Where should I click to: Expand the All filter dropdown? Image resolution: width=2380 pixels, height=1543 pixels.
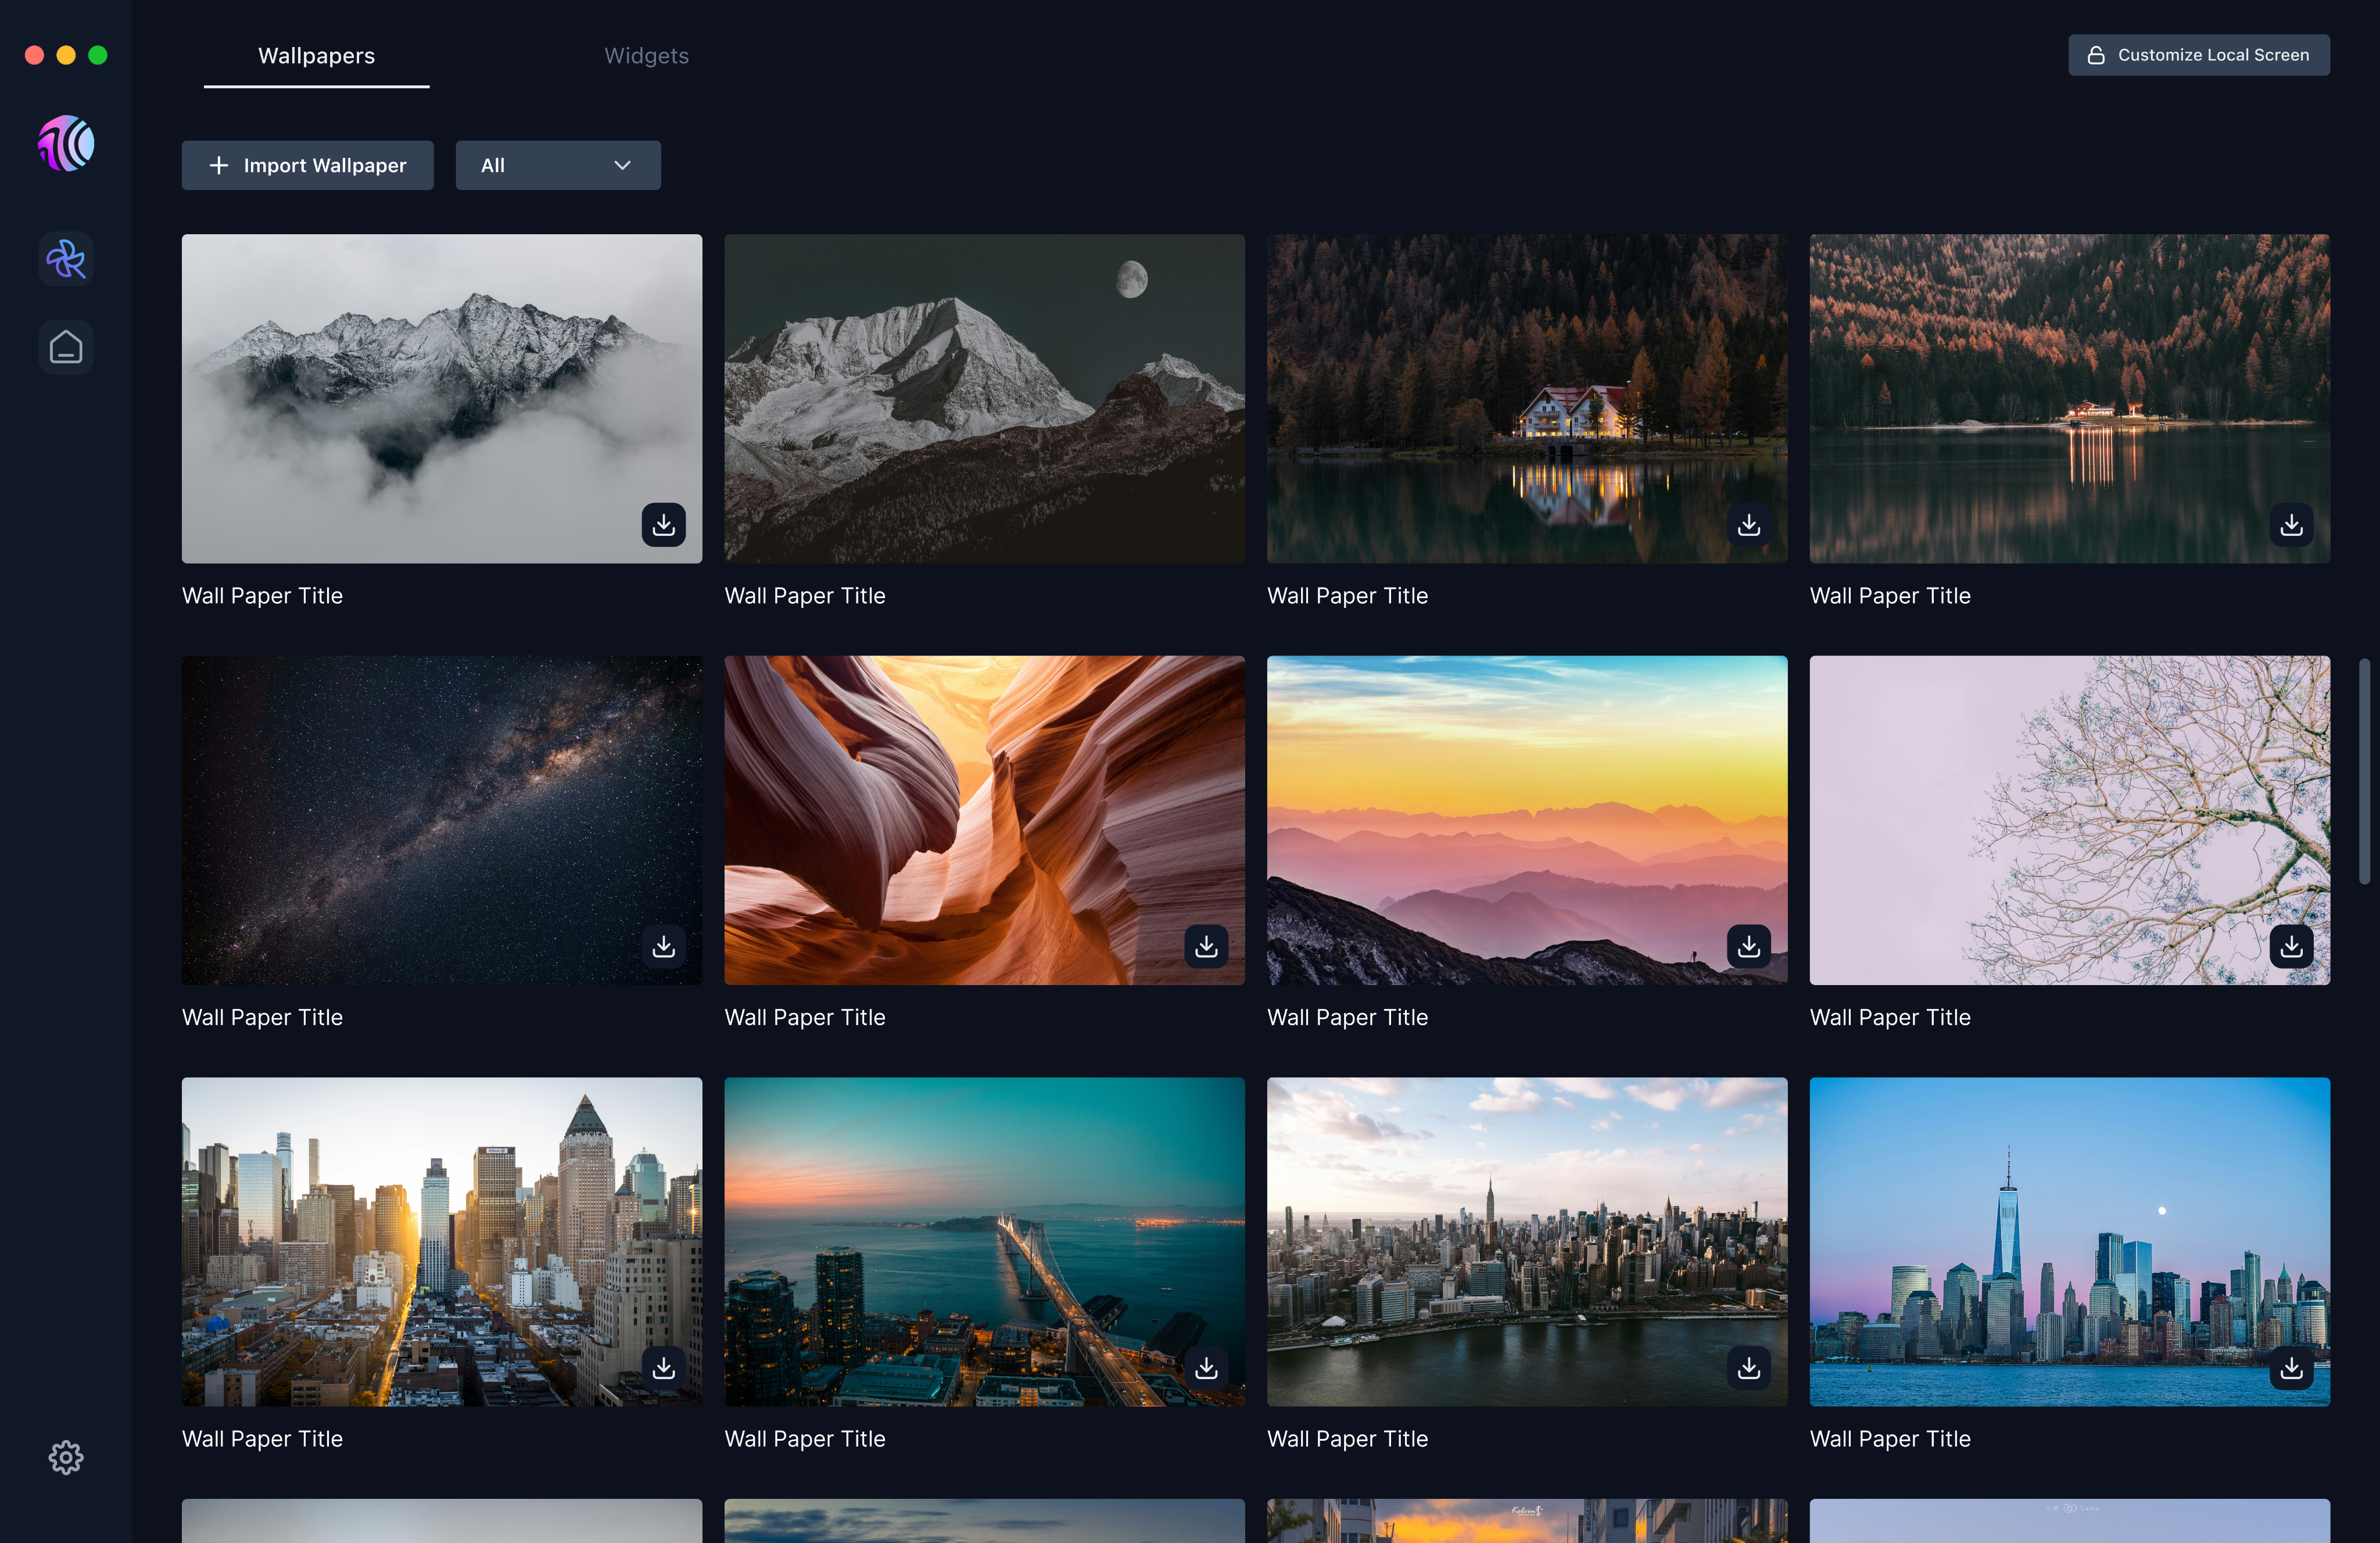point(558,165)
